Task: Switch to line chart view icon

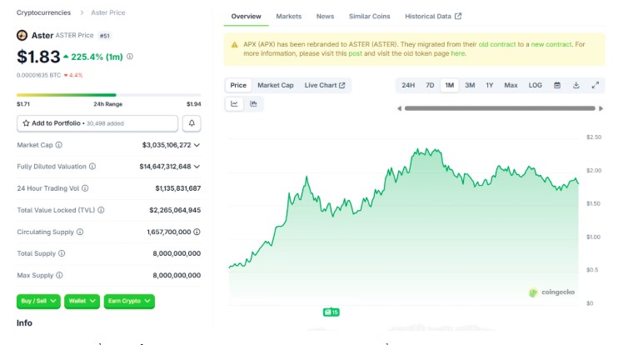Action: (x=235, y=104)
